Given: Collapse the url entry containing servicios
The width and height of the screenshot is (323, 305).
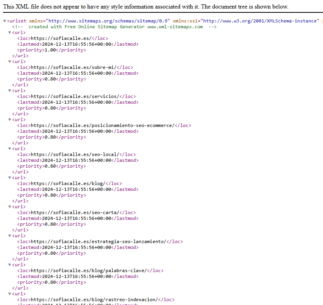Looking at the screenshot, I should pyautogui.click(x=10, y=91).
